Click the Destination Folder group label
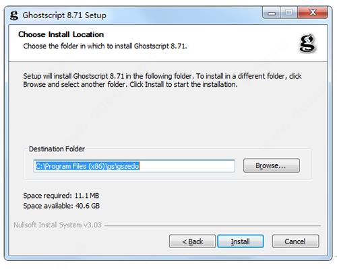This screenshot has width=337, height=269. click(57, 149)
